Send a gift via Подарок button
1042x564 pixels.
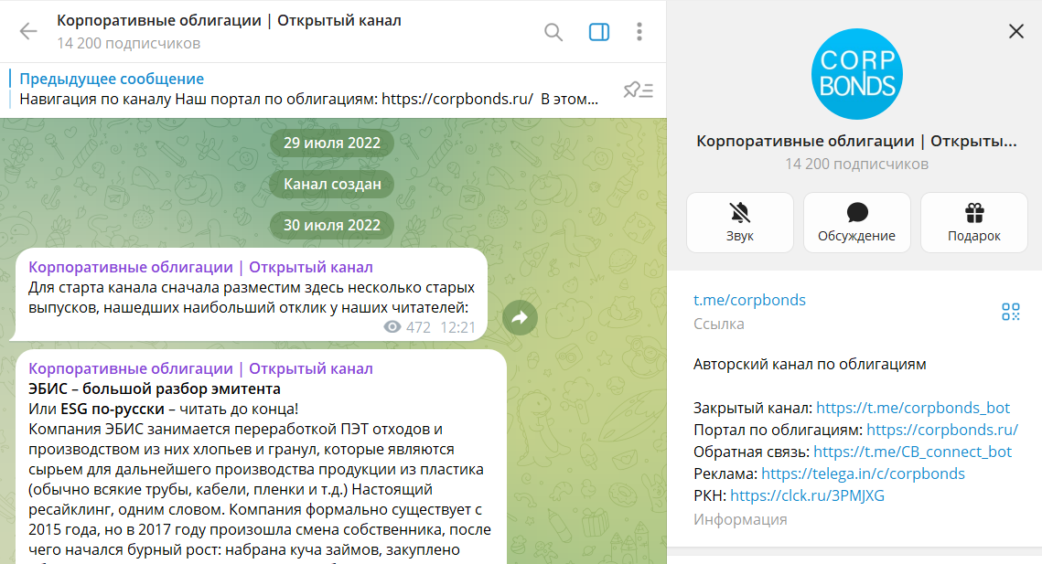(x=973, y=222)
